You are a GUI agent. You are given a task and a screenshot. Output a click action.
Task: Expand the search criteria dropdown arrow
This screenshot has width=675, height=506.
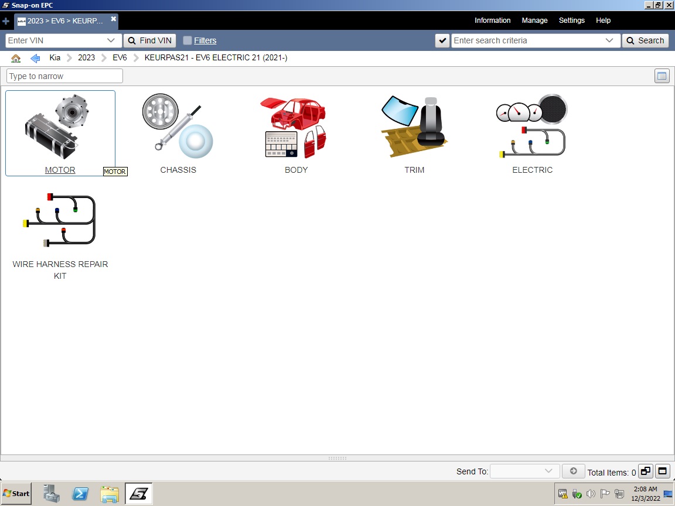tap(609, 40)
